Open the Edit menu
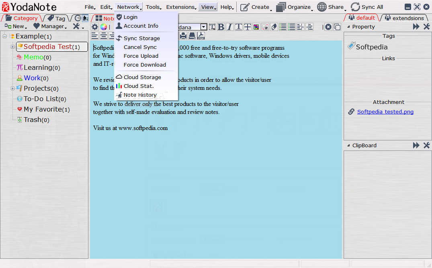Screen dimensions: 432x268 pos(106,7)
